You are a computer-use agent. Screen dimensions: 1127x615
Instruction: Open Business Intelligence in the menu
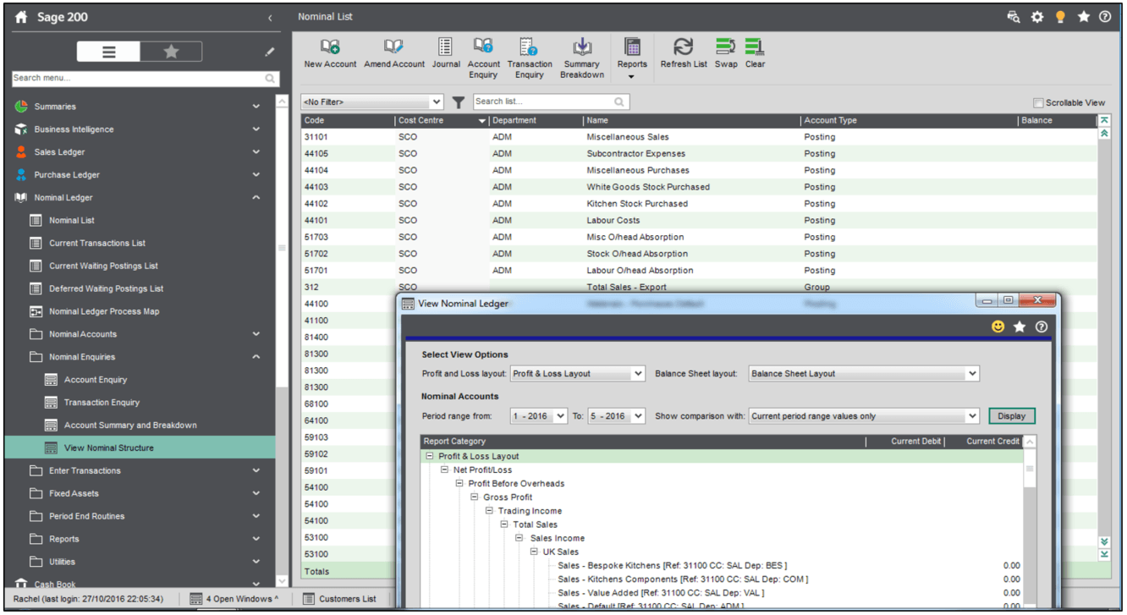74,129
